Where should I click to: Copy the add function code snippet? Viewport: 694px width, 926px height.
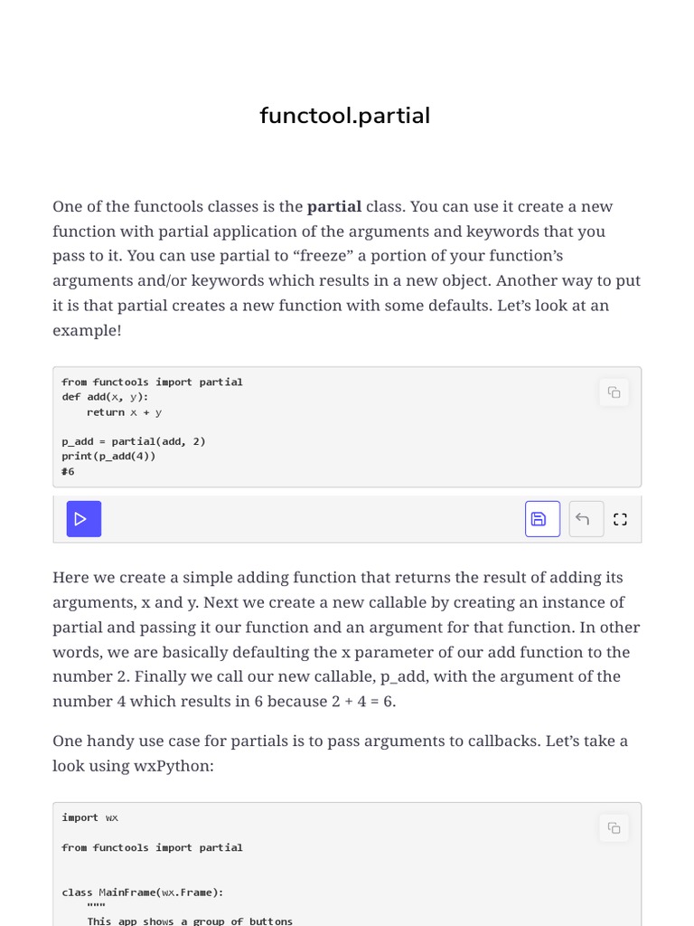click(614, 392)
